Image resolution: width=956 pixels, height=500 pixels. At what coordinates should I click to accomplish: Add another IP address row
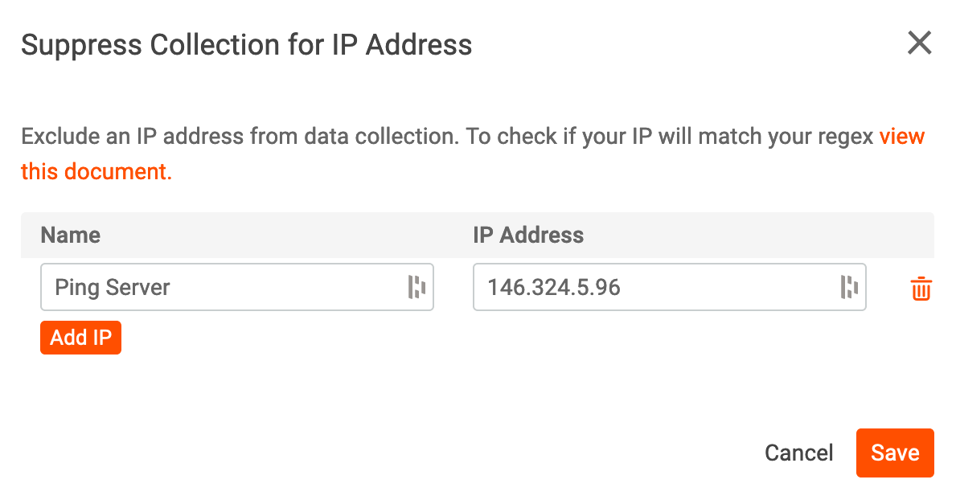[x=80, y=338]
